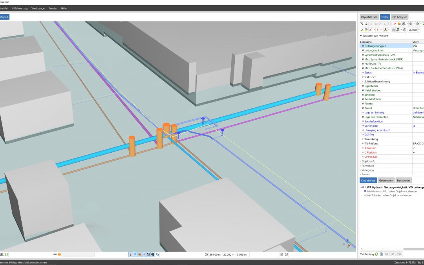The width and height of the screenshot is (424, 265).
Task: Click the padlock lock icon in editor toolbar
Action: [366, 24]
